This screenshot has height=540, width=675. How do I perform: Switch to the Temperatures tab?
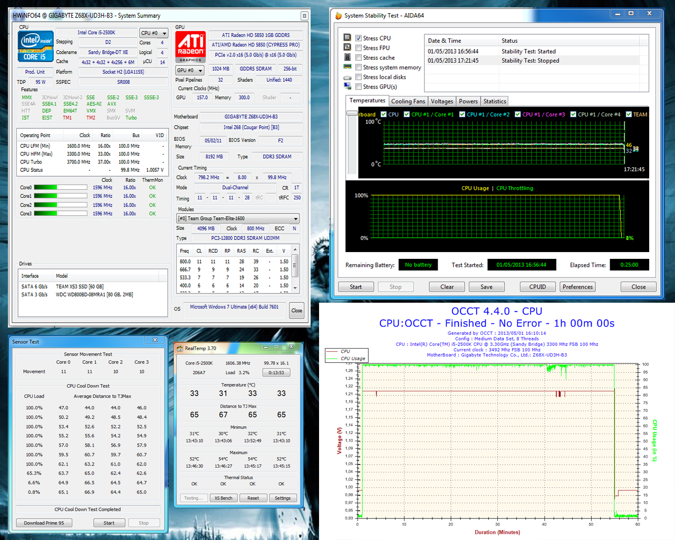(367, 100)
